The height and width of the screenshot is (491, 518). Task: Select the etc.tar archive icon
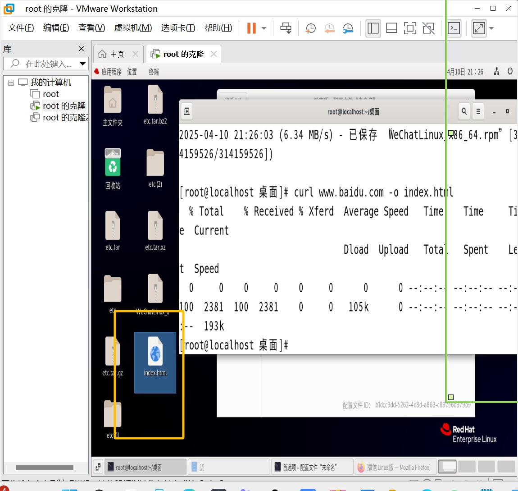pyautogui.click(x=113, y=230)
